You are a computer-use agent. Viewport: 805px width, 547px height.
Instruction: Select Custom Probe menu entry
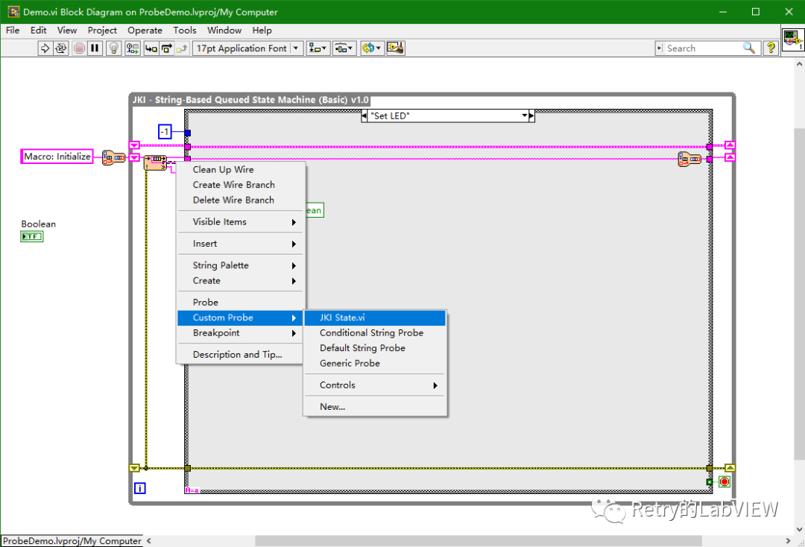coord(240,317)
